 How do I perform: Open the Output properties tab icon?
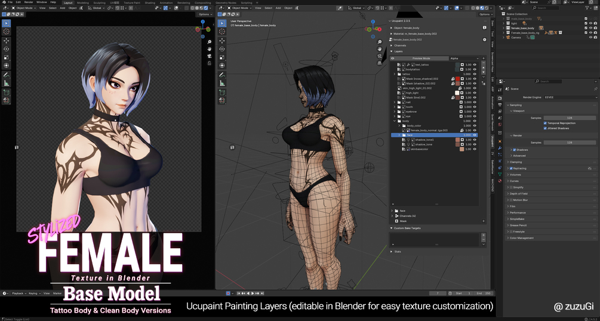(x=500, y=104)
